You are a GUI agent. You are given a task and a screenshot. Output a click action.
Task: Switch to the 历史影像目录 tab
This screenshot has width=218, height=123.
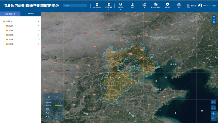click(10, 13)
